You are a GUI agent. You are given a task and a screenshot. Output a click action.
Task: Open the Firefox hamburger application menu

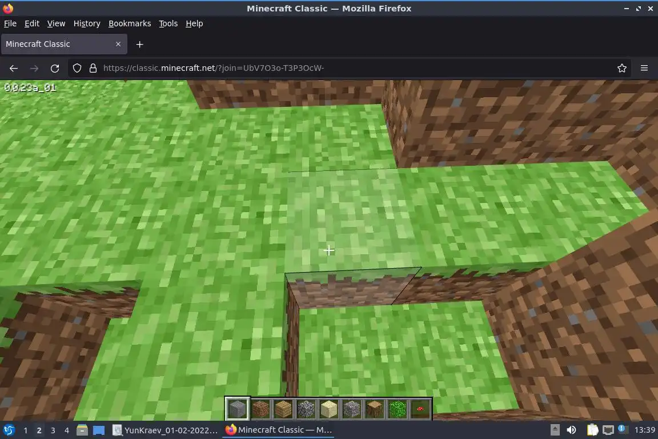pyautogui.click(x=644, y=68)
